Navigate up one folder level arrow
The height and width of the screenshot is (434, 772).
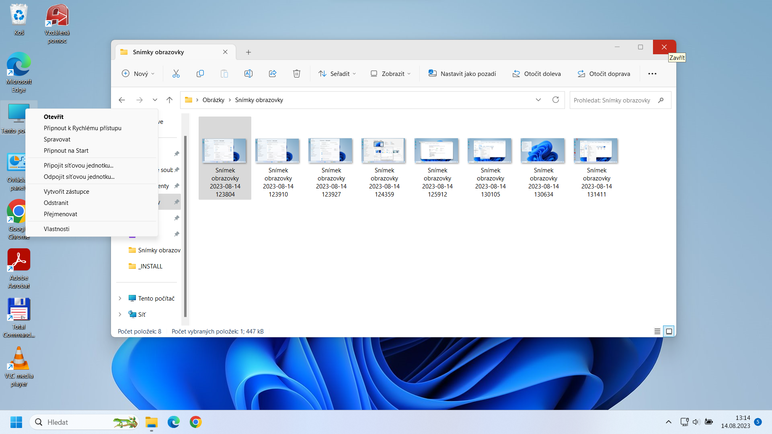[169, 100]
